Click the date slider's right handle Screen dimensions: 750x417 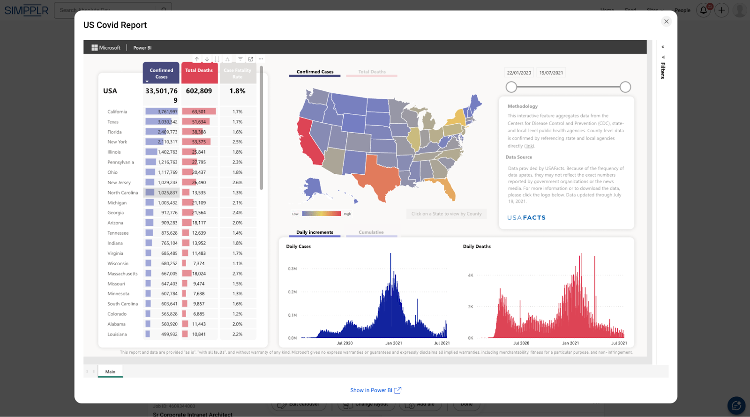coord(625,87)
